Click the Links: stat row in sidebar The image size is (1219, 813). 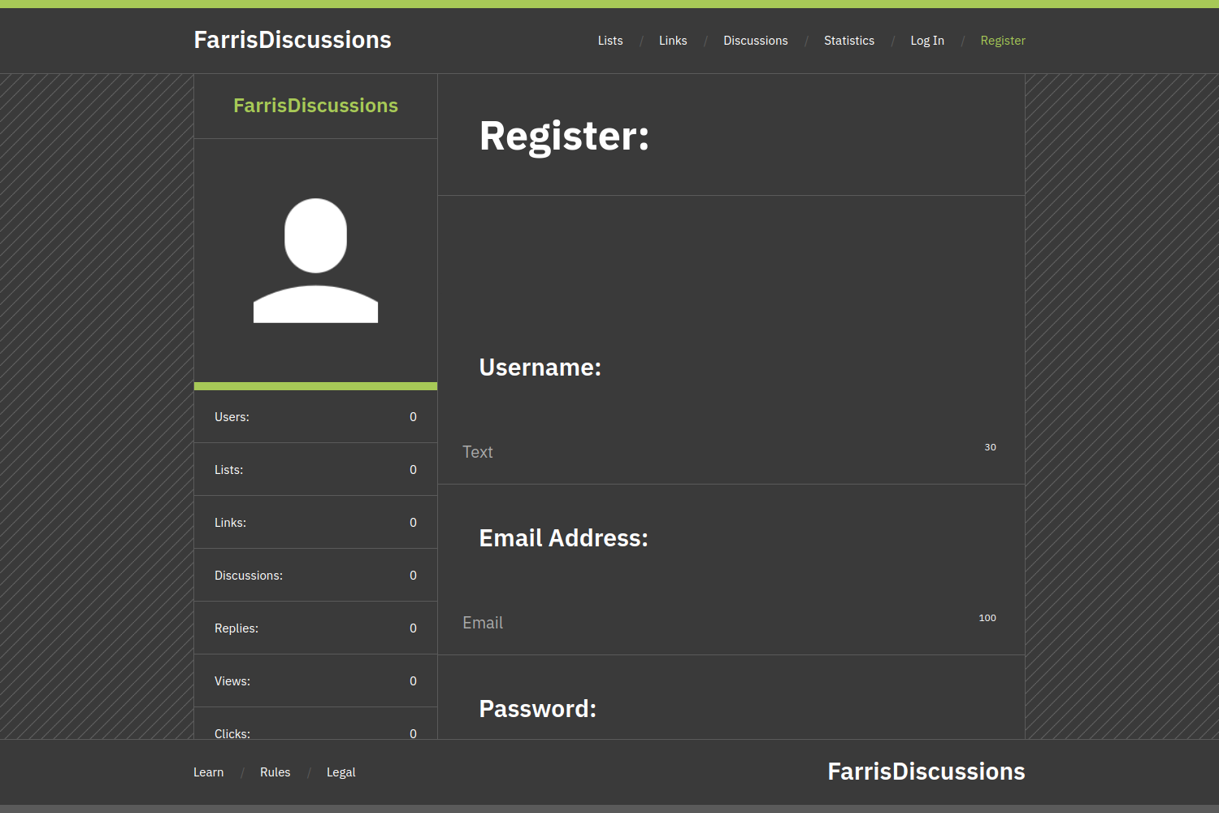(x=315, y=523)
